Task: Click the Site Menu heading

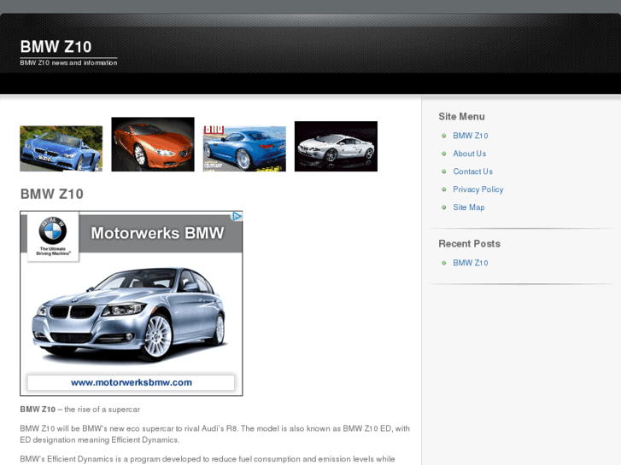Action: [x=461, y=116]
